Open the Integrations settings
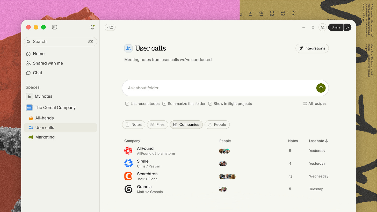The width and height of the screenshot is (377, 212). [312, 48]
